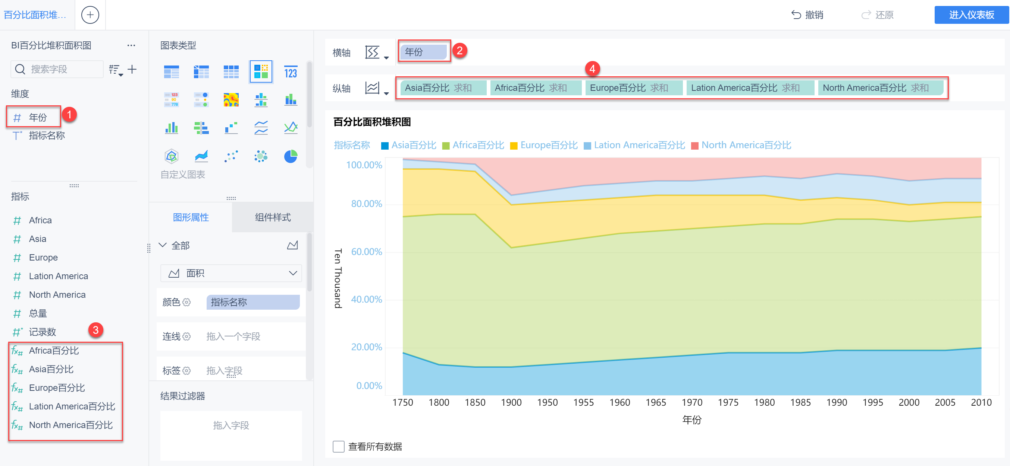Select the waterfall chart icon
The image size is (1010, 466).
coord(231,128)
